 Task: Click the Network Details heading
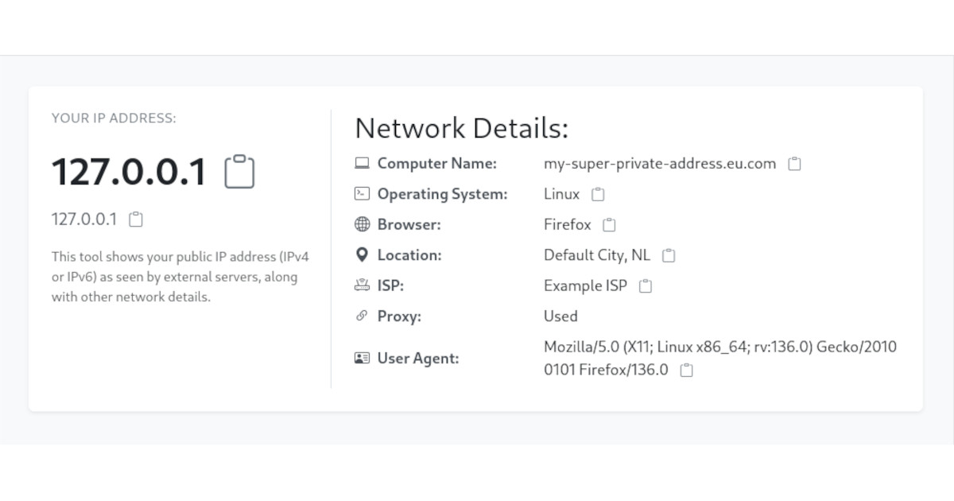click(x=463, y=127)
